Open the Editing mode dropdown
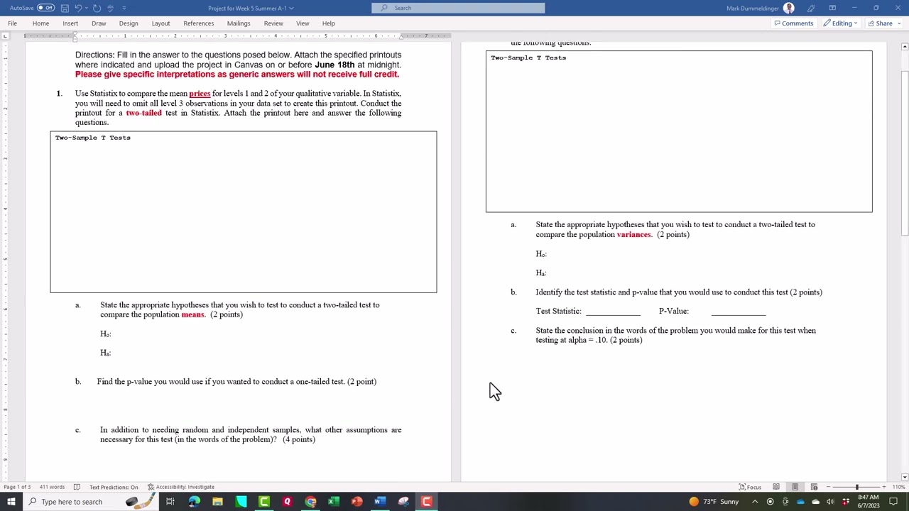The width and height of the screenshot is (909, 511). pyautogui.click(x=842, y=23)
